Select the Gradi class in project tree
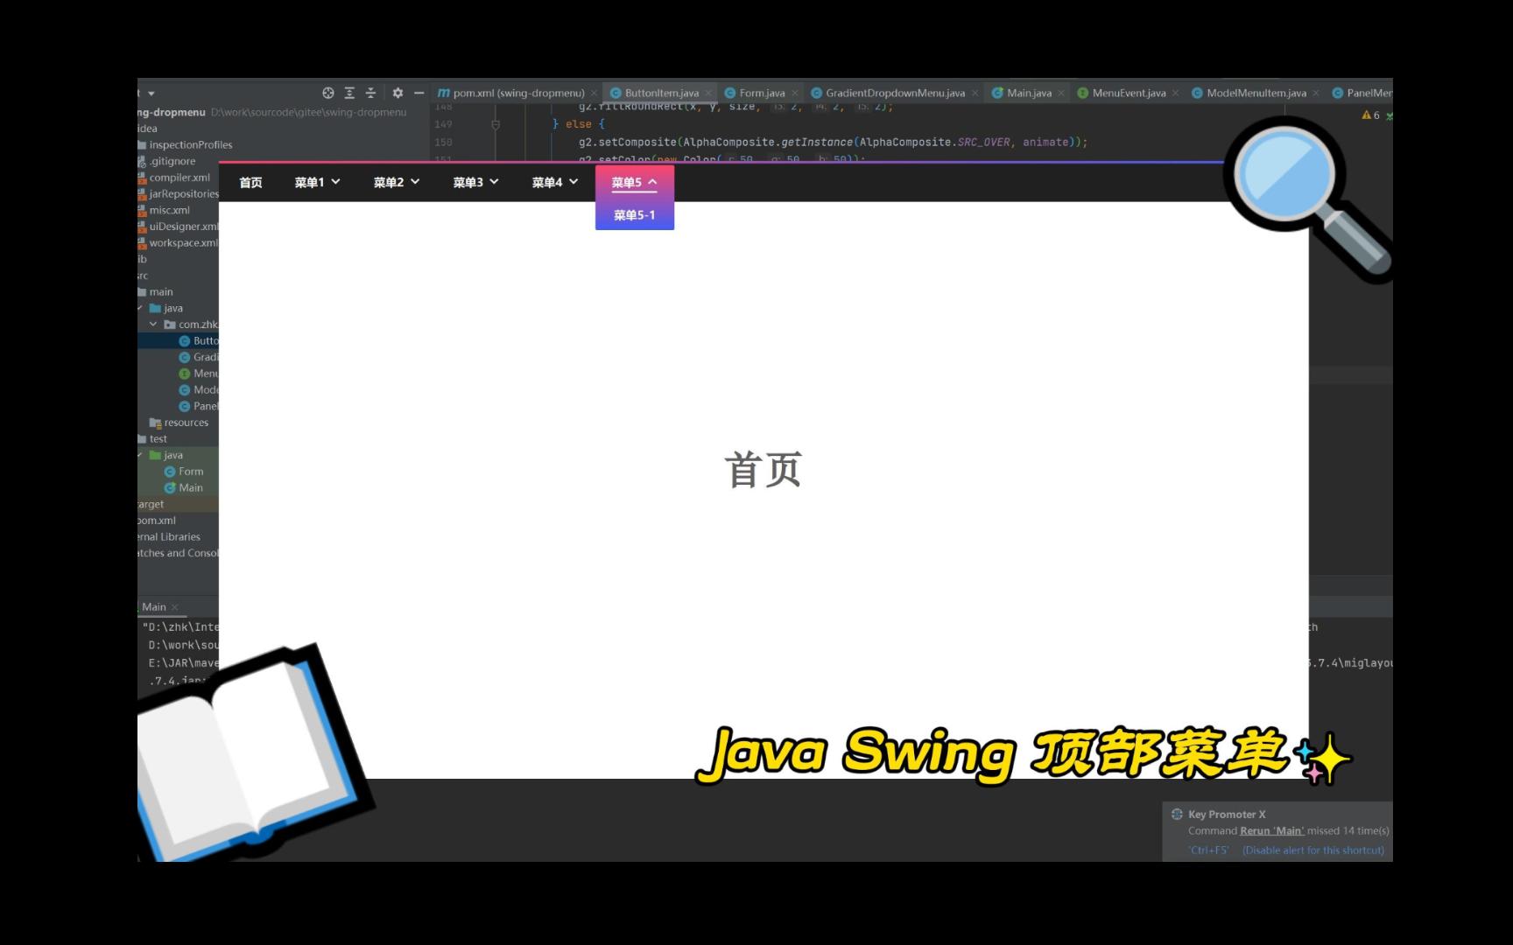This screenshot has width=1513, height=945. 199,357
